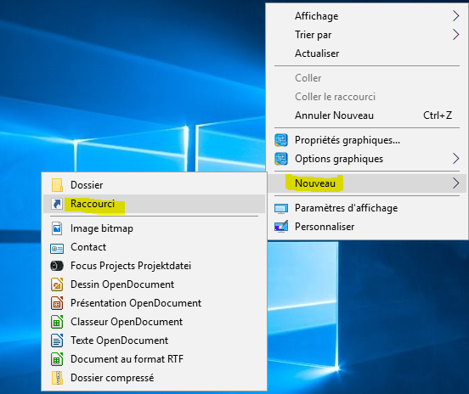Click the Focus Projects Projektdatei lens icon
This screenshot has height=394, width=469.
point(57,266)
